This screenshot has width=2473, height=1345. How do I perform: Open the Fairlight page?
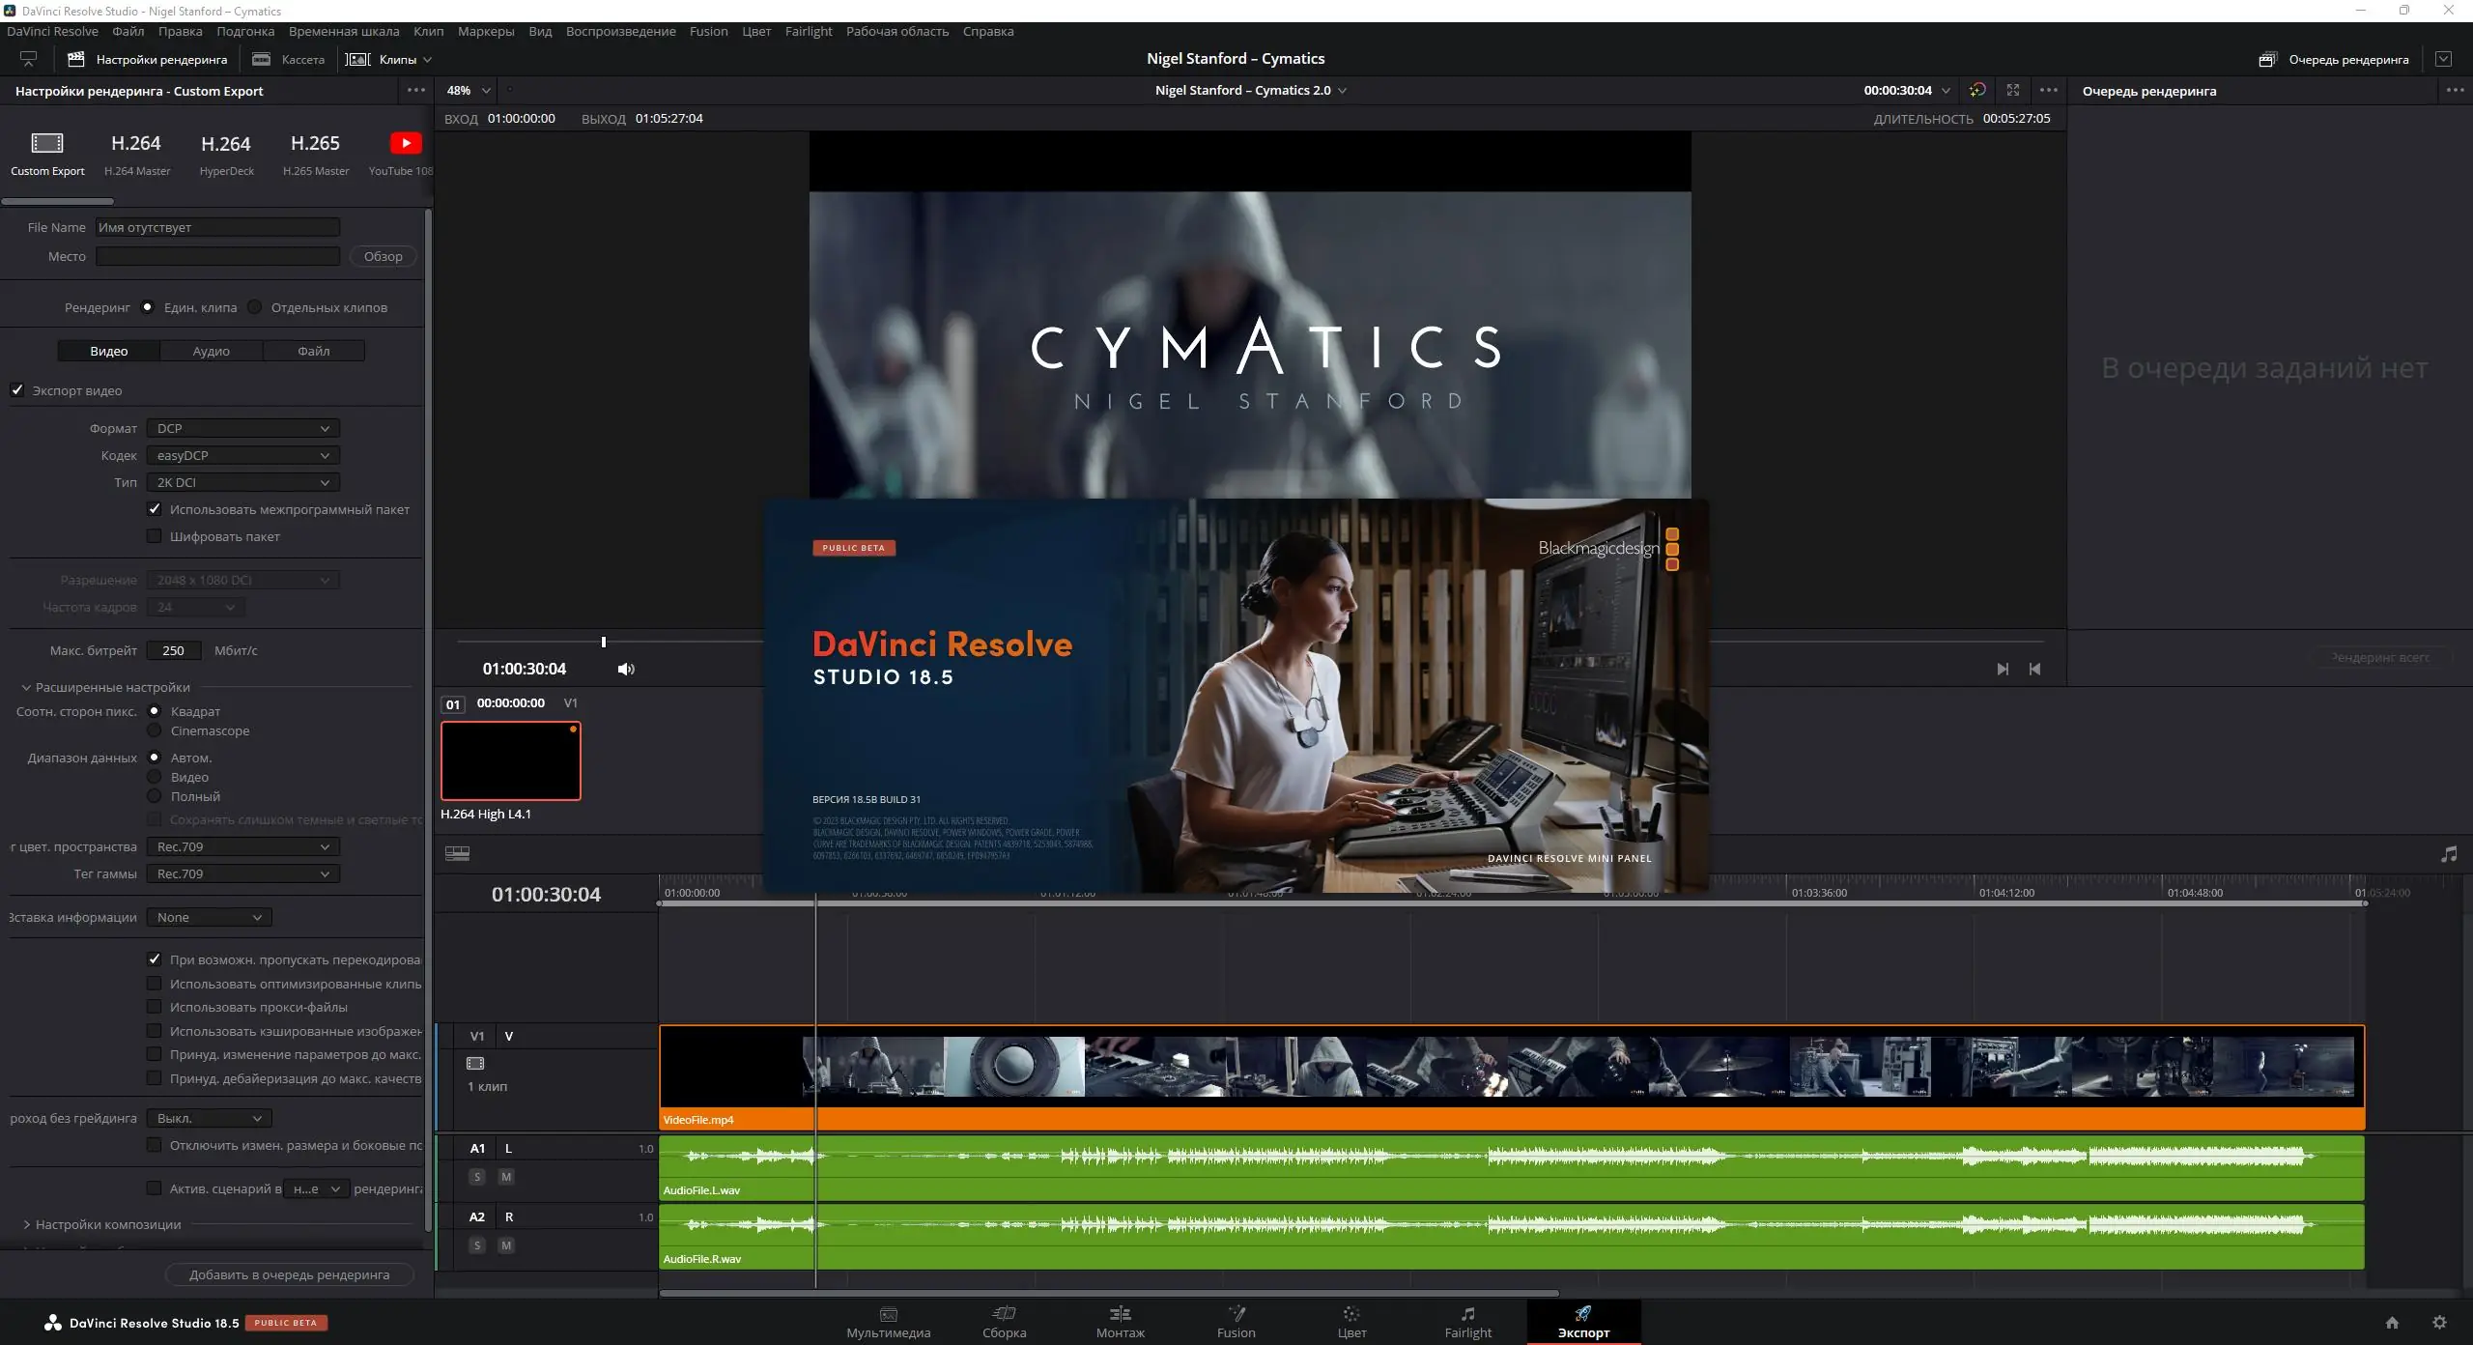[1466, 1322]
